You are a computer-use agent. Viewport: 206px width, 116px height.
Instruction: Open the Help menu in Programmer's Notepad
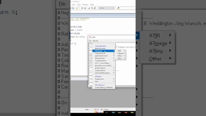point(92,5)
